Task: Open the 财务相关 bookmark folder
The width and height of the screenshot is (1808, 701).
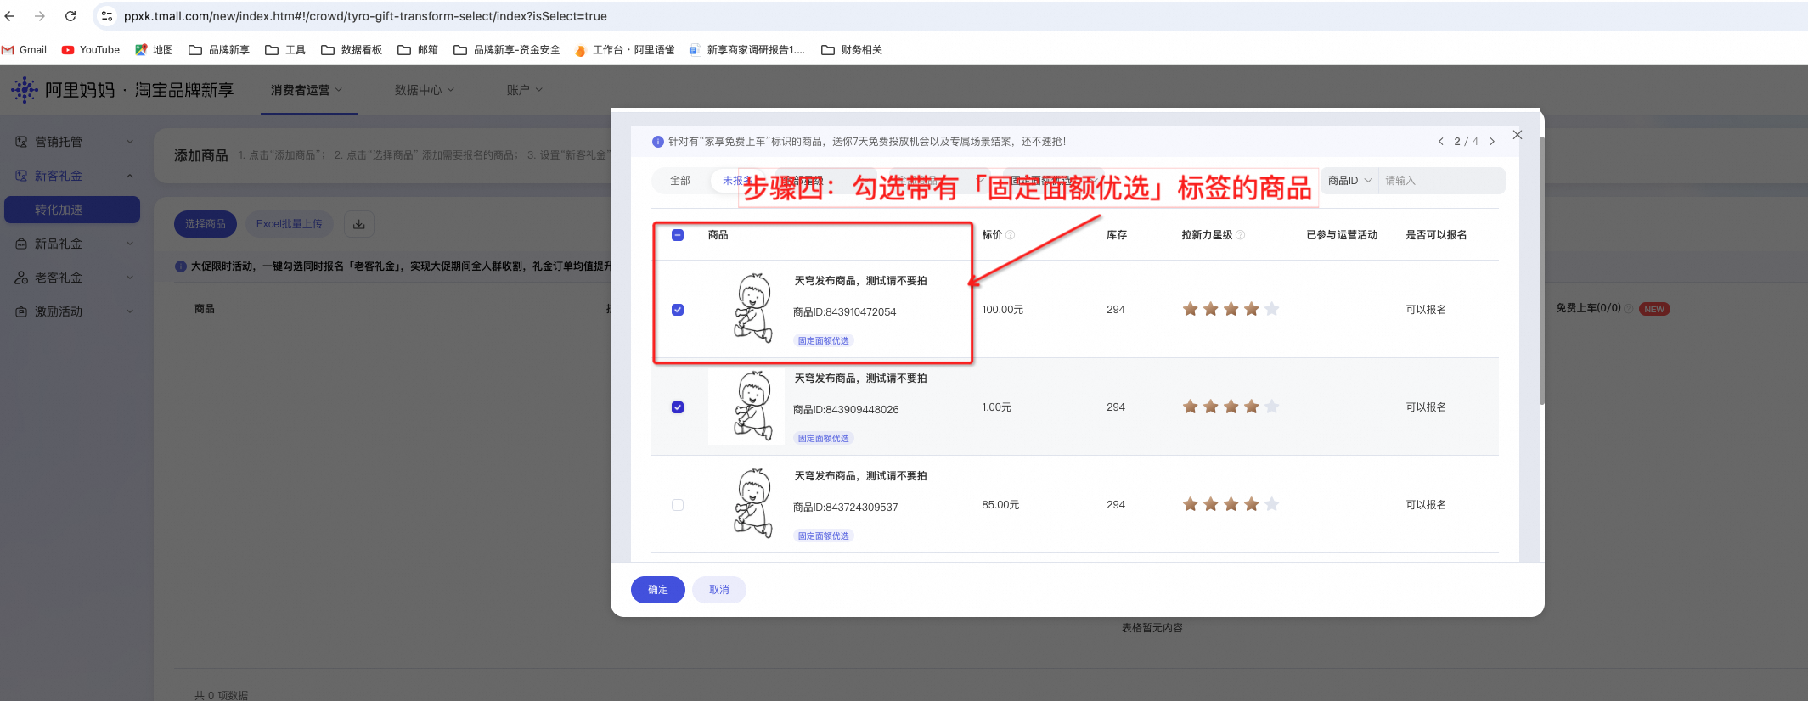Action: [852, 50]
